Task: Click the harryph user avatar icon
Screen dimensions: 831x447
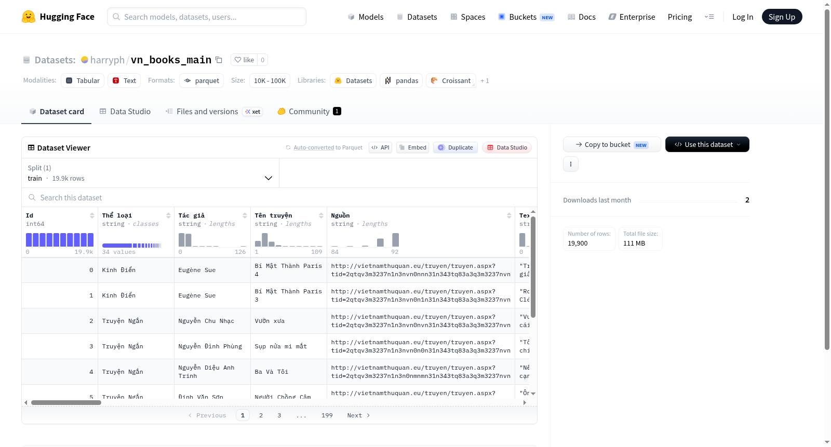Action: click(85, 60)
